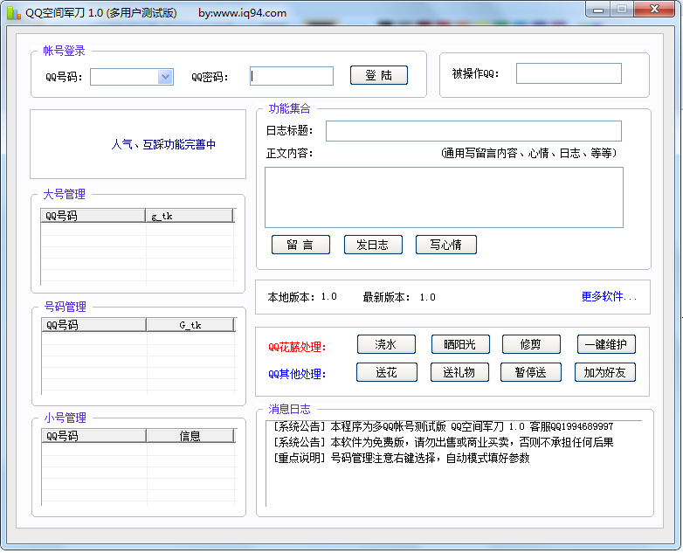Click the 被操作QQ target input field

568,73
